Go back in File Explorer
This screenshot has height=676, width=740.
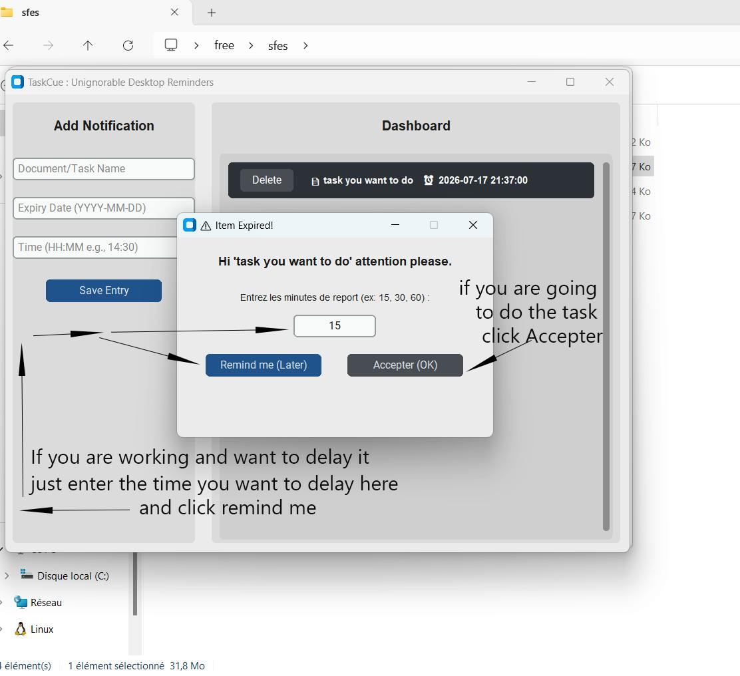pyautogui.click(x=9, y=45)
